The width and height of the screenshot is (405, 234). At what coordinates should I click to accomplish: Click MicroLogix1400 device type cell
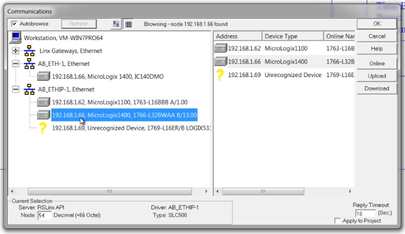pyautogui.click(x=286, y=61)
